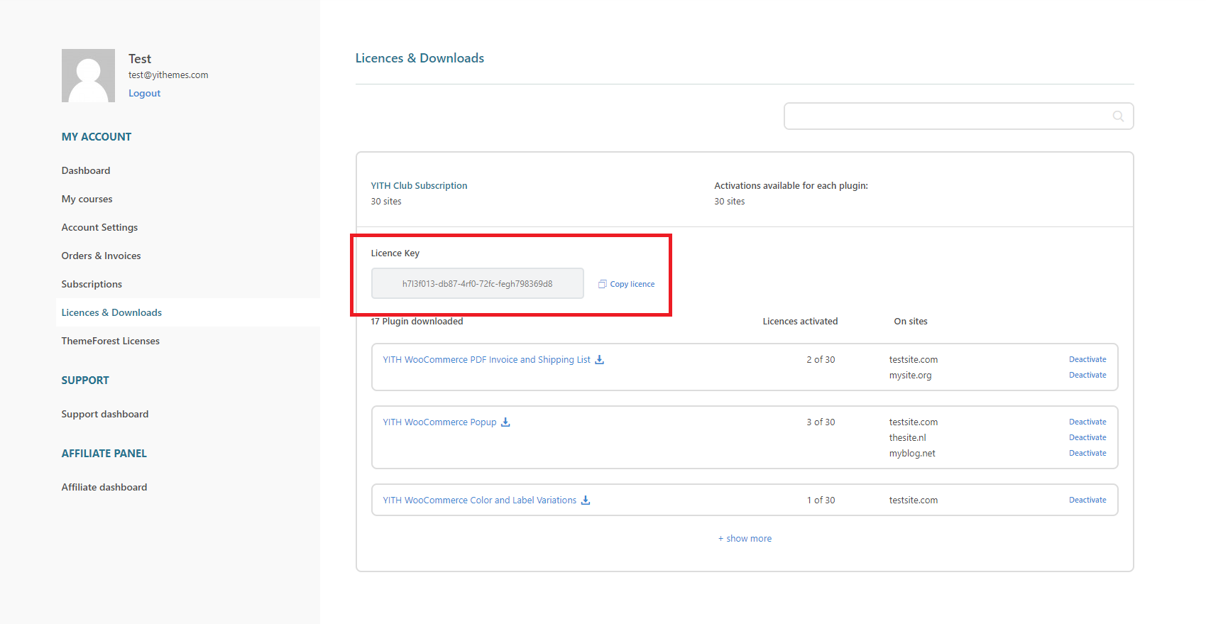
Task: Deactivate licence on mysite.org
Action: tap(1087, 376)
